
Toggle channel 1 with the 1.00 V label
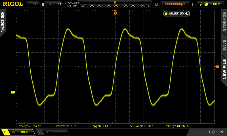pyautogui.click(x=18, y=132)
